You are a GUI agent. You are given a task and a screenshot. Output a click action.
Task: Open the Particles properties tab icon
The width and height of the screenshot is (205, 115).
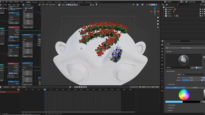pos(162,75)
